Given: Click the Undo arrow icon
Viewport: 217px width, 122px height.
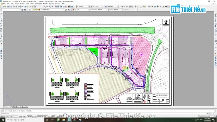Looking at the screenshot, I should 36,6.
